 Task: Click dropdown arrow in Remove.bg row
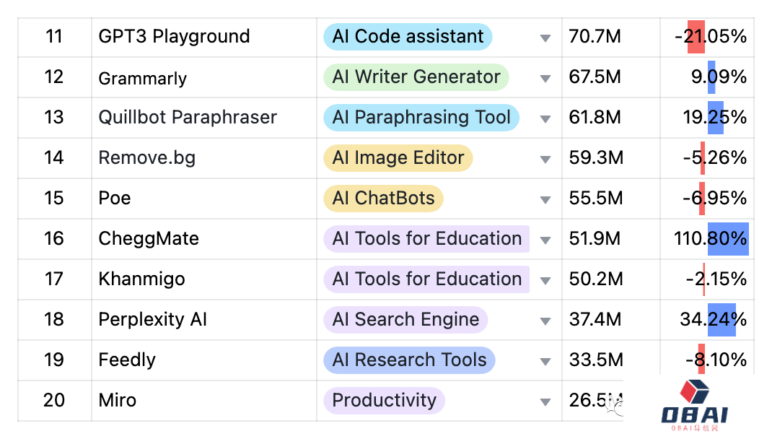(545, 160)
